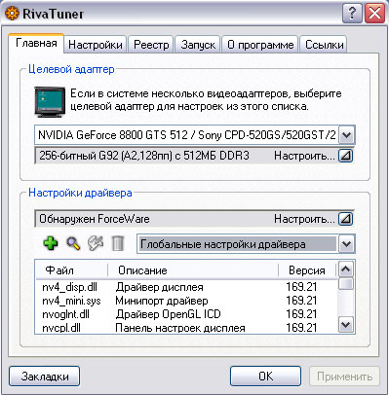The height and width of the screenshot is (395, 389).
Task: Expand the NVIDIA GeForce 8800 GTS adapter dropdown
Action: [346, 134]
